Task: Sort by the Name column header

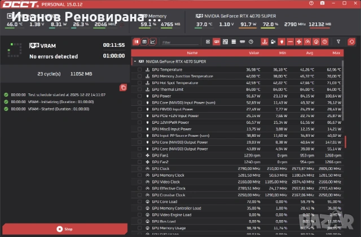Action: click(192, 53)
